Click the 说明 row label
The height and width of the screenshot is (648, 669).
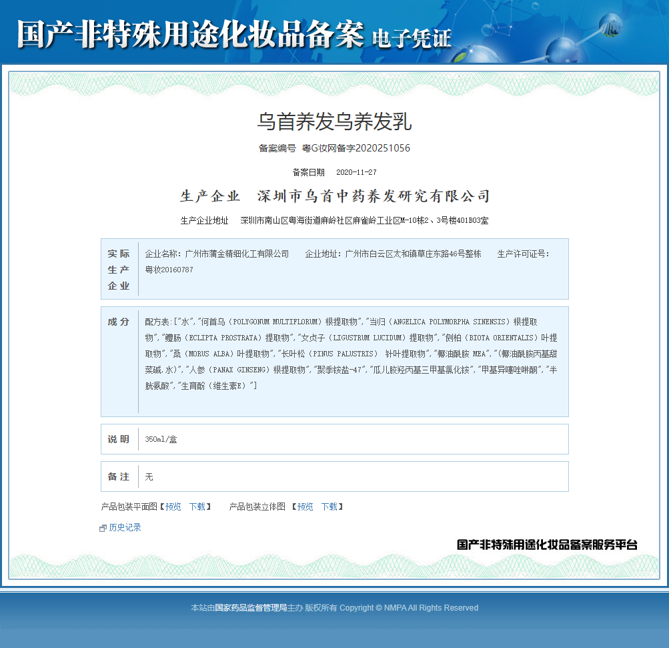[118, 439]
